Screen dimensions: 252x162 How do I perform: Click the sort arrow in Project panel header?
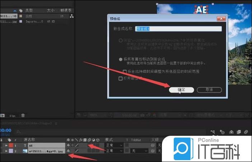pyautogui.click(x=15, y=11)
